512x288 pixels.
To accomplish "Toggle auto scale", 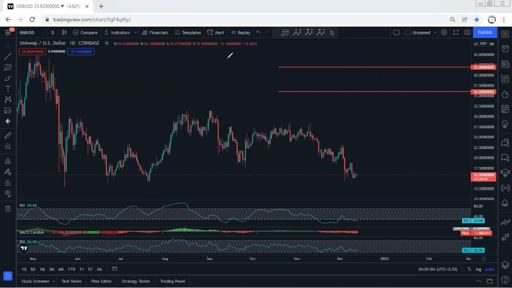I will pyautogui.click(x=490, y=269).
